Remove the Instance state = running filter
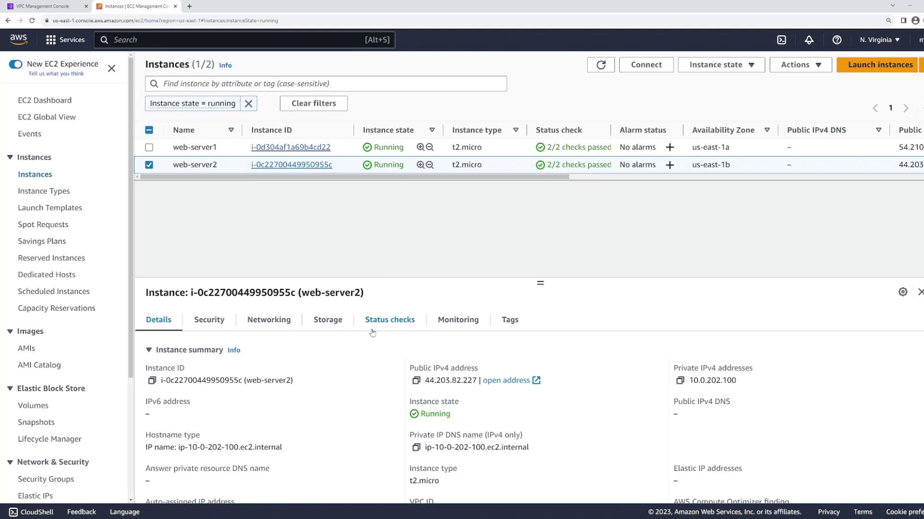The height and width of the screenshot is (519, 924). (x=248, y=103)
